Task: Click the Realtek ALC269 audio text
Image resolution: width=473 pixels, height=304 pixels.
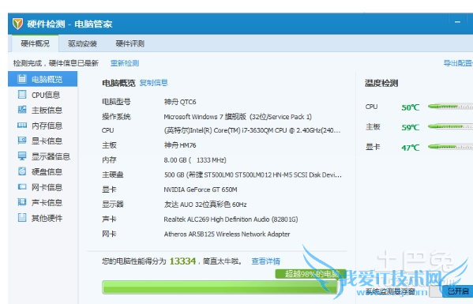Action: click(x=231, y=220)
